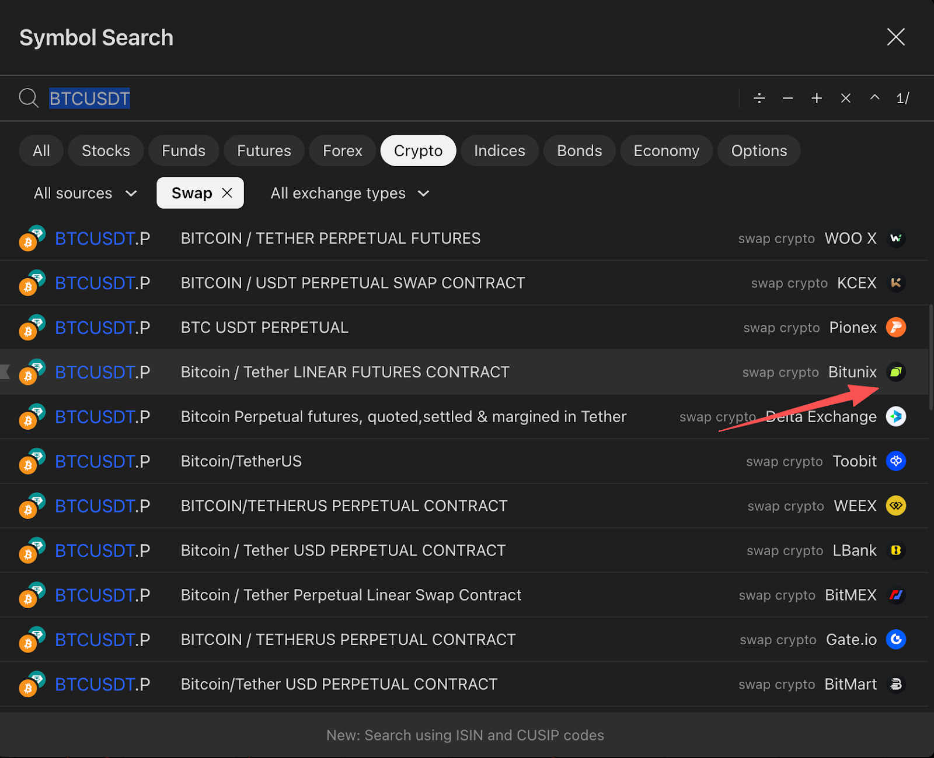This screenshot has width=934, height=758.
Task: Remove the Swap filter chip
Action: [x=227, y=193]
